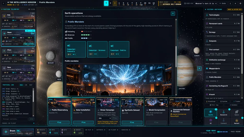Viewport: 244px width, 137px height.
Task: Click the Civilization exchange icon
Action: [x=207, y=60]
